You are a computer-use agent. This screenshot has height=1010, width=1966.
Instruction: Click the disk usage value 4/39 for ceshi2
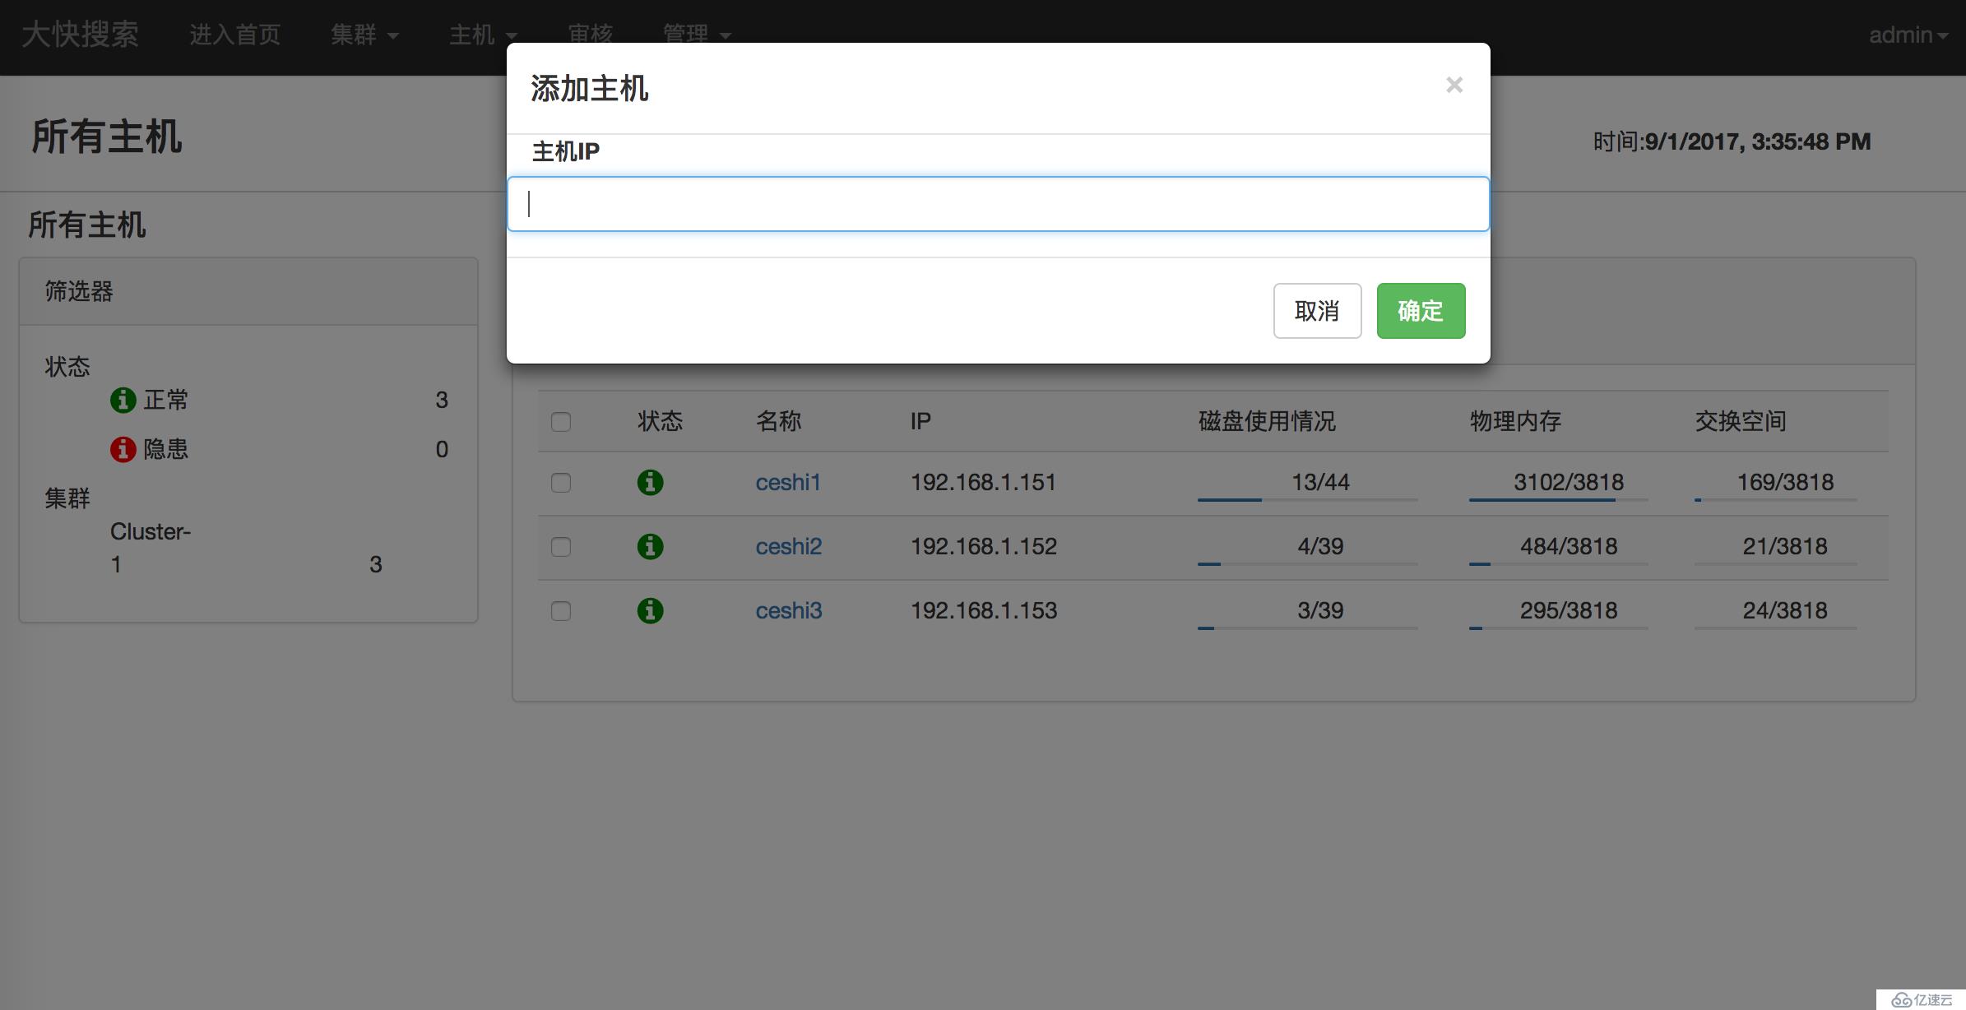[1320, 546]
